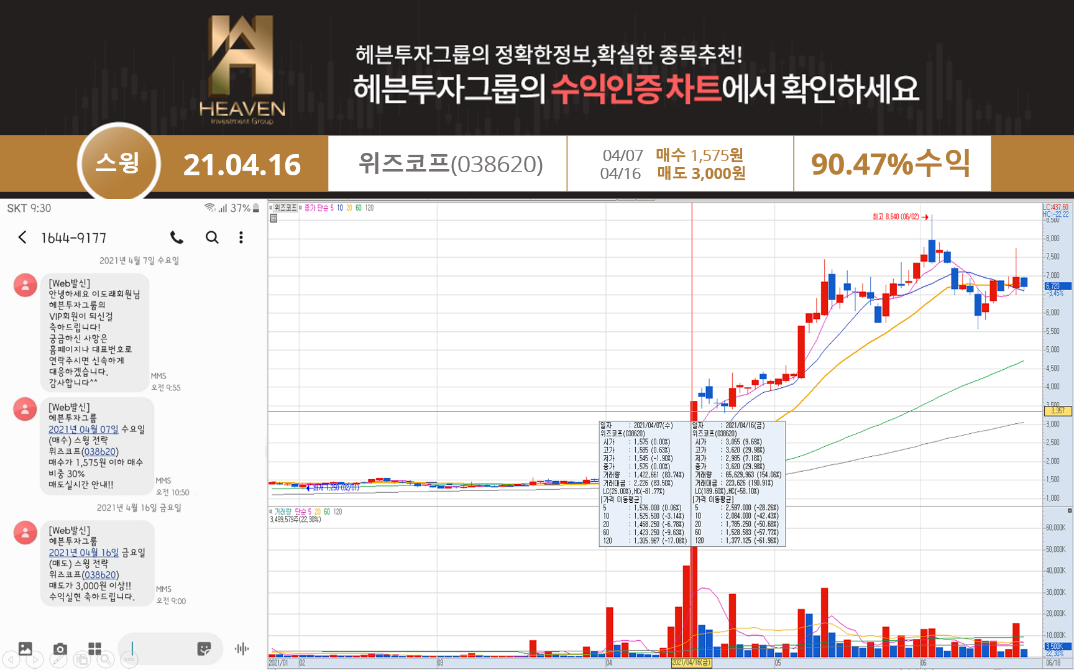
Task: Tap the back arrow beside 1644-9177
Action: pos(22,237)
